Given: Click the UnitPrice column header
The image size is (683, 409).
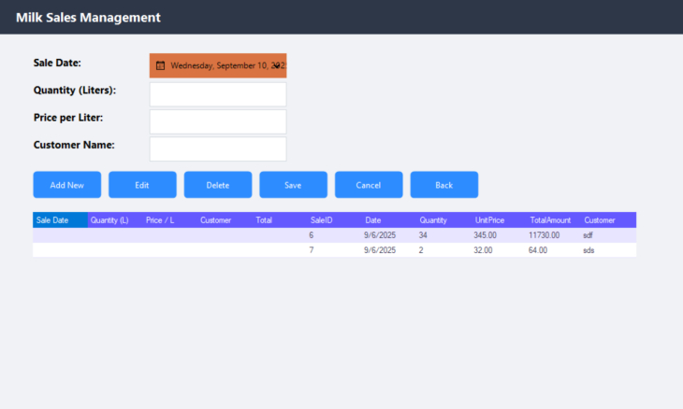Looking at the screenshot, I should [489, 220].
